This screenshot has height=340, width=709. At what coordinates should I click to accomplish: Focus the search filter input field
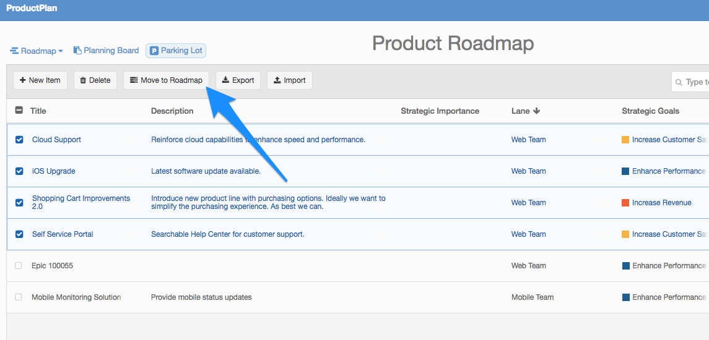coord(690,82)
